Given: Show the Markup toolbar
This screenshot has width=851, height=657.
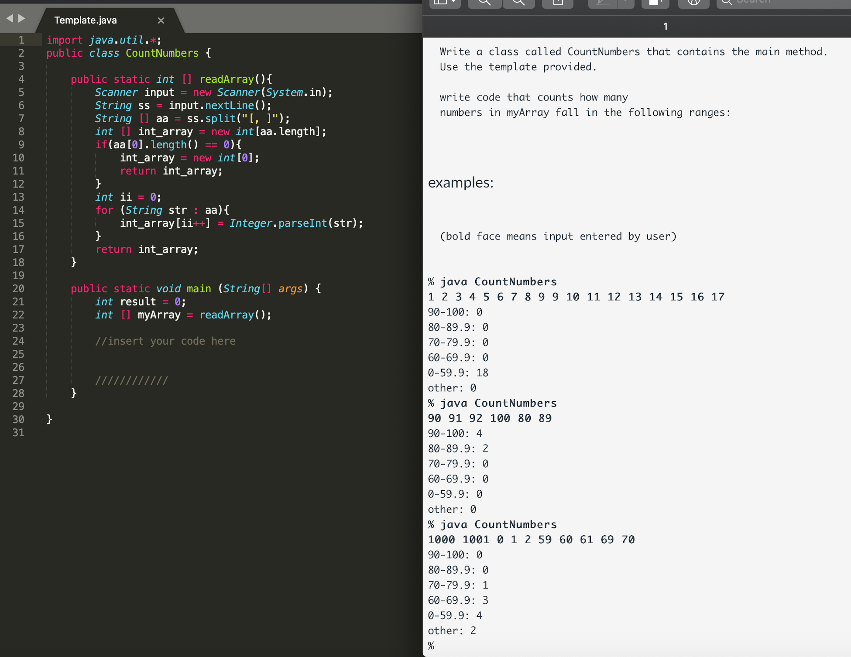Looking at the screenshot, I should [655, 3].
